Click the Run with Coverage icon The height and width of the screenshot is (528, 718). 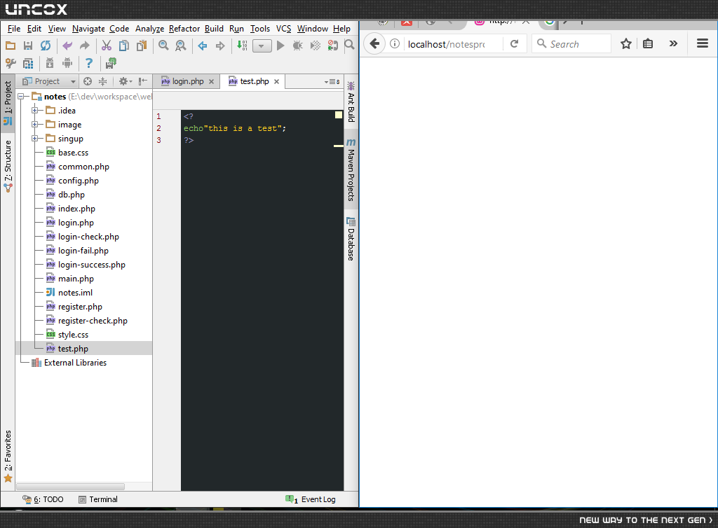click(316, 46)
